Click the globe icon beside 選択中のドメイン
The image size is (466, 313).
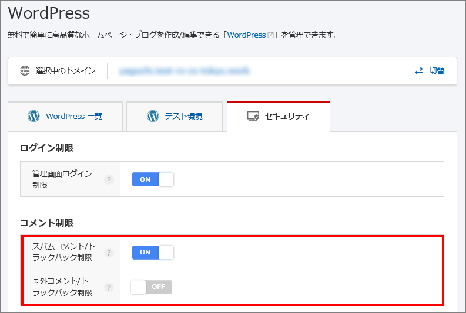click(x=25, y=71)
